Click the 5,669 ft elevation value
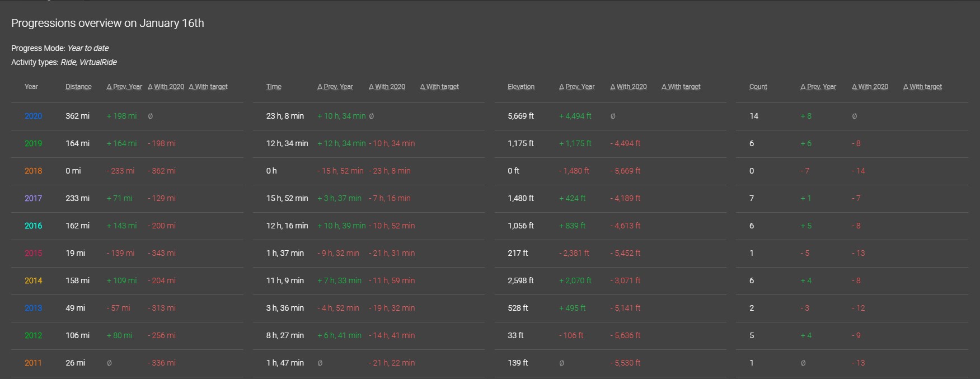Image resolution: width=980 pixels, height=379 pixels. point(521,116)
